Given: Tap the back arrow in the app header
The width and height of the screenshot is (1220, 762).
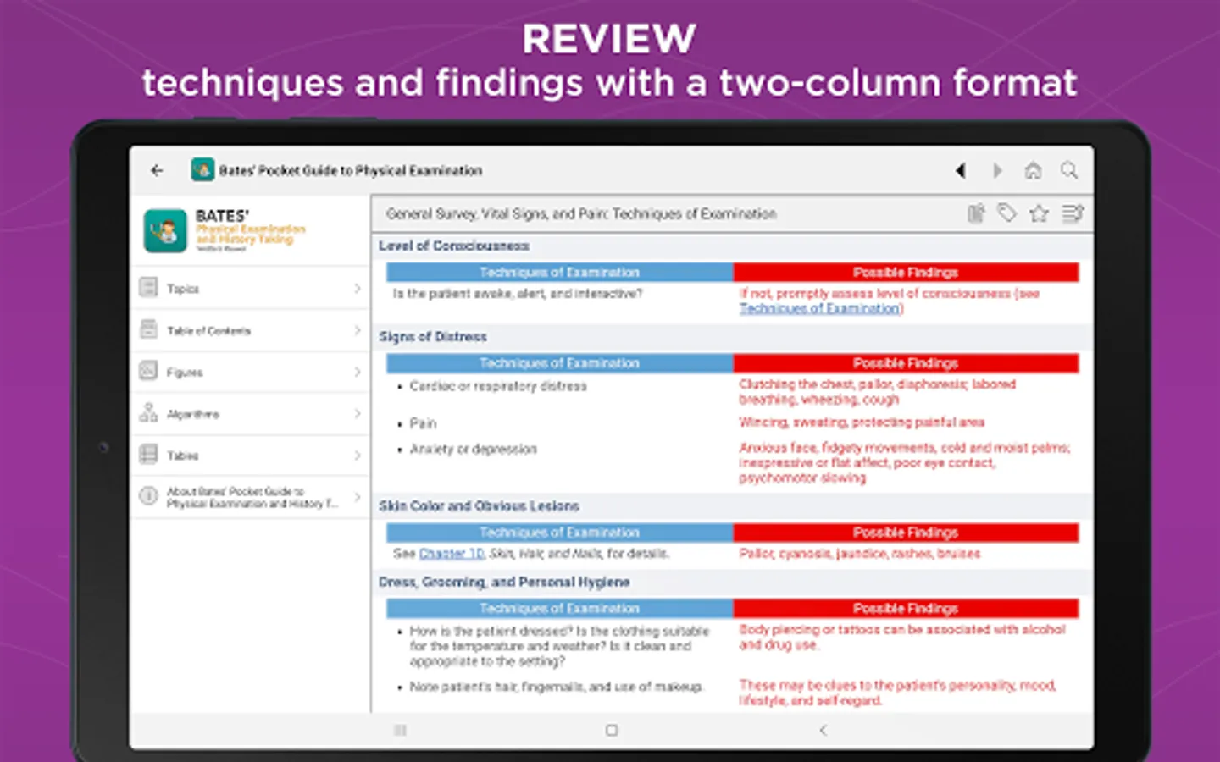Looking at the screenshot, I should [157, 170].
